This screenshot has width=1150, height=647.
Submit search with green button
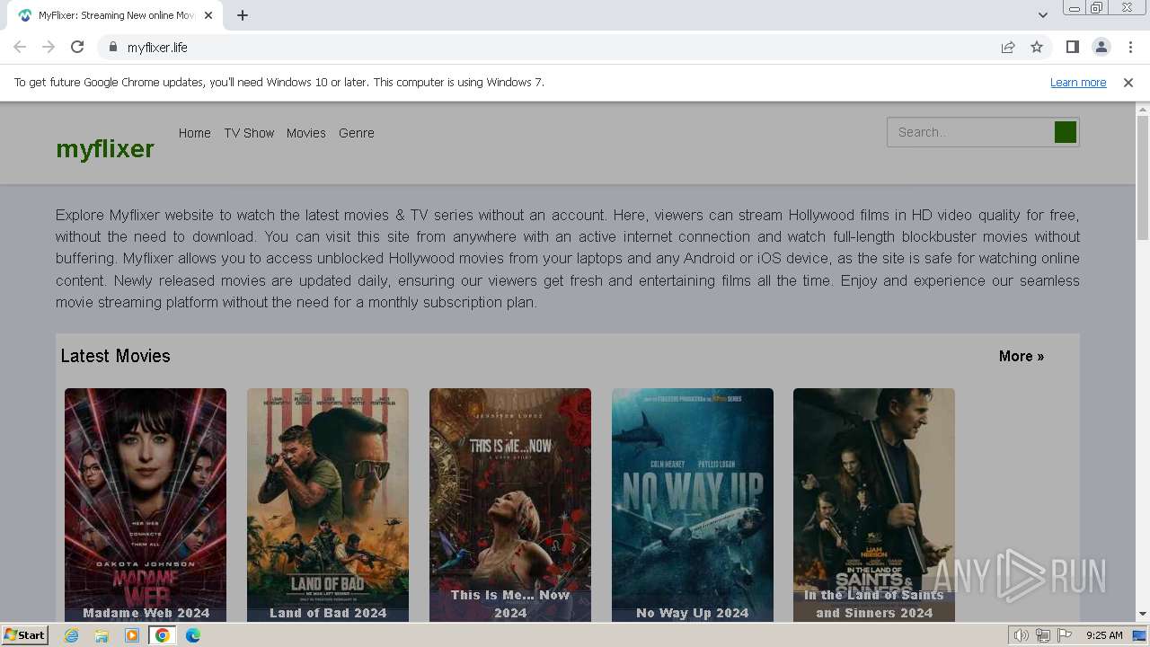tap(1066, 132)
